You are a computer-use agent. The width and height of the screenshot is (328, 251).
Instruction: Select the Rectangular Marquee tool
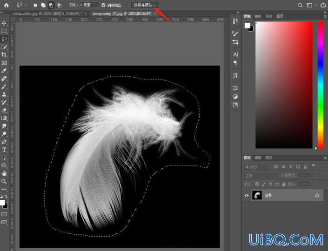[x=4, y=31]
